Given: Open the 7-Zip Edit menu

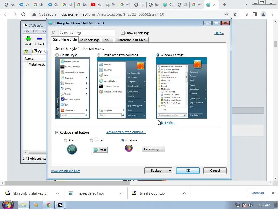Looking at the screenshot, I should [x=36, y=31].
